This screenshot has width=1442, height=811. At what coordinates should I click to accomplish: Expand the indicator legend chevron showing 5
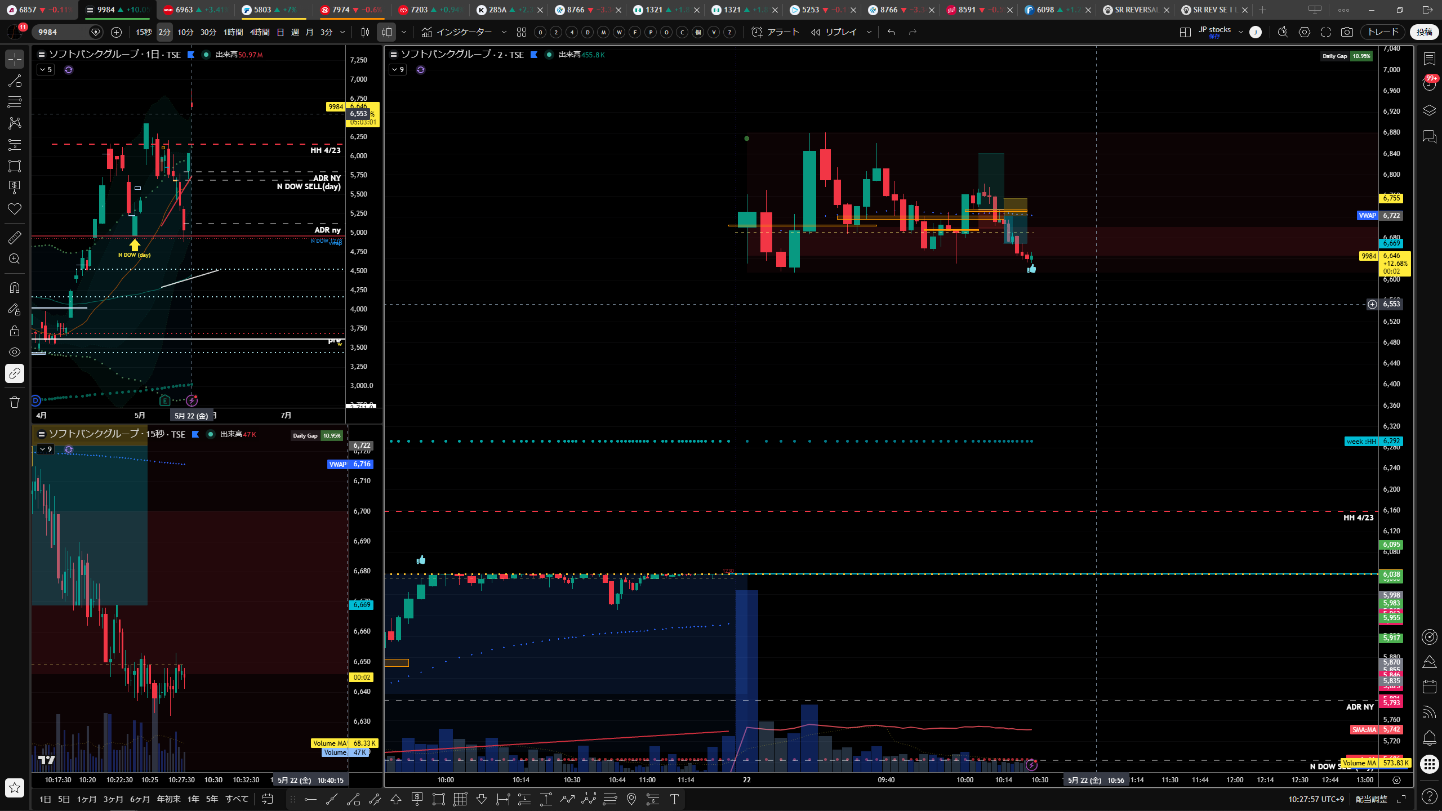46,70
